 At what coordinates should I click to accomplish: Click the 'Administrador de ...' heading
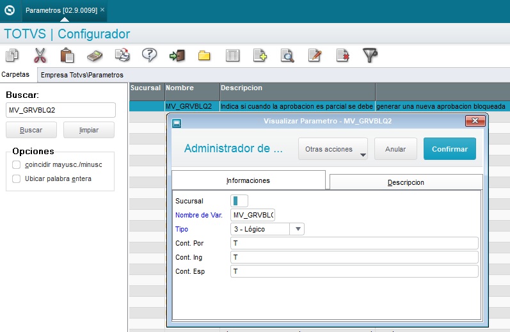(234, 148)
